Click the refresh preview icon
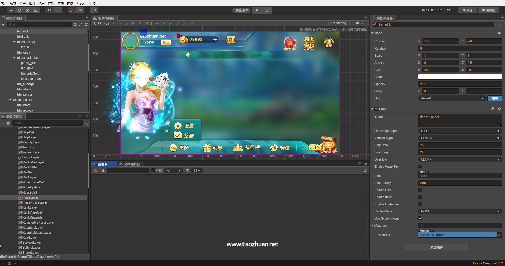Viewport: 505px width, 266px height. click(267, 10)
